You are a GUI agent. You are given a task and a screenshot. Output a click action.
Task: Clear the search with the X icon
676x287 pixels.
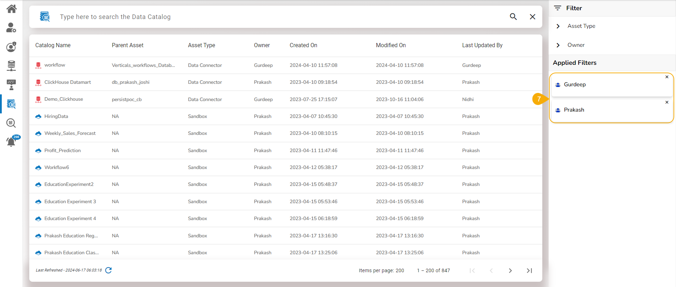pyautogui.click(x=533, y=17)
